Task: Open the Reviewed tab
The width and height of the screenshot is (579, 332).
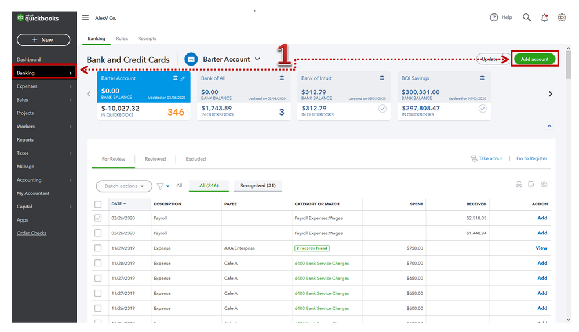Action: 155,160
